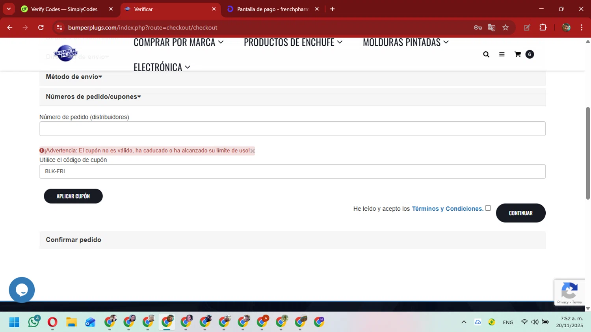The height and width of the screenshot is (332, 591).
Task: Open the Windows Start button
Action: (x=14, y=322)
